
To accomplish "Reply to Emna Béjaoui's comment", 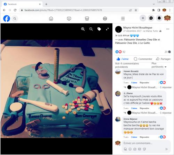I will (x=144, y=137).
